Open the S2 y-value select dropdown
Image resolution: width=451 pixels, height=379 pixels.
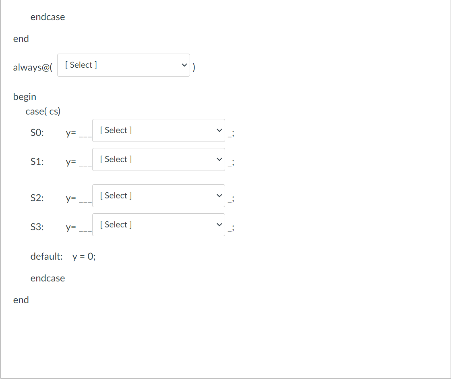(x=158, y=196)
